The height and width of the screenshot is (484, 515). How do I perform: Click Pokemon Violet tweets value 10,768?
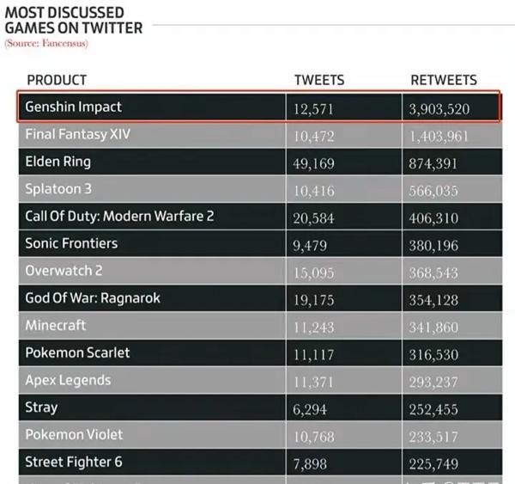(x=313, y=437)
